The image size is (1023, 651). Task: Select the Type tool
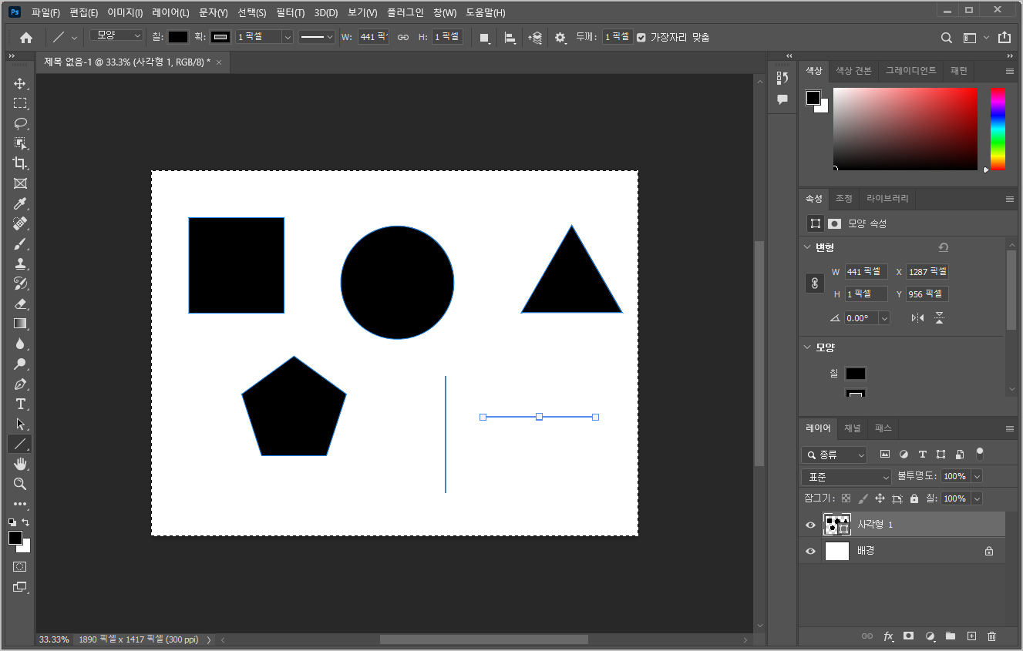coord(20,404)
